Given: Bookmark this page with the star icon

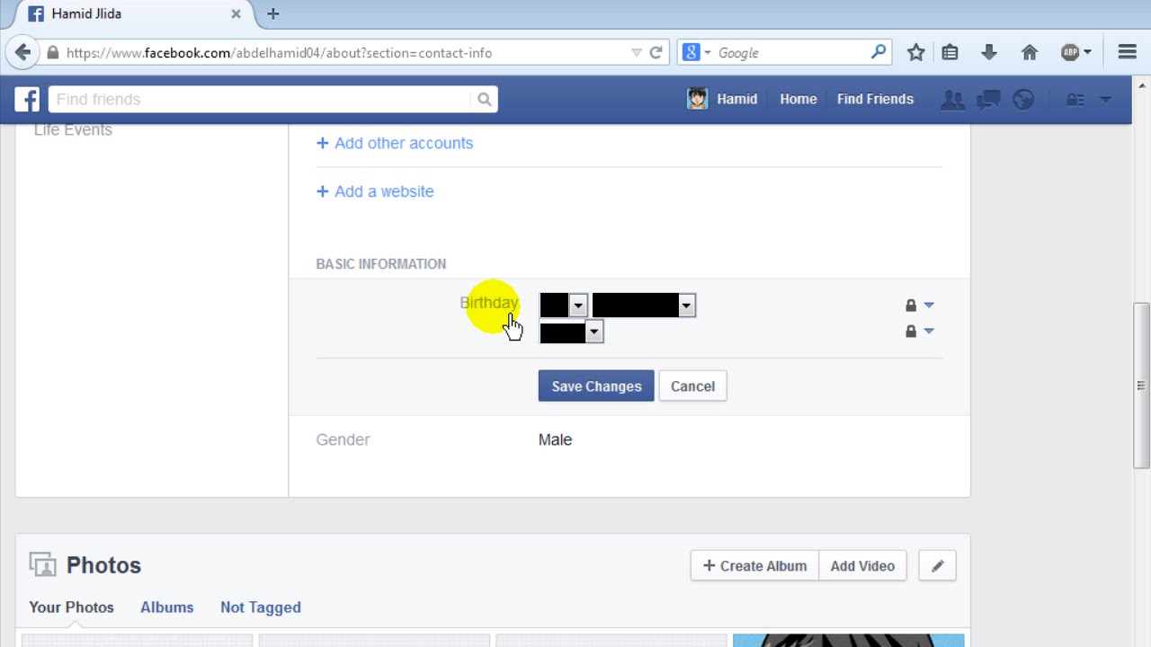Looking at the screenshot, I should click(915, 52).
